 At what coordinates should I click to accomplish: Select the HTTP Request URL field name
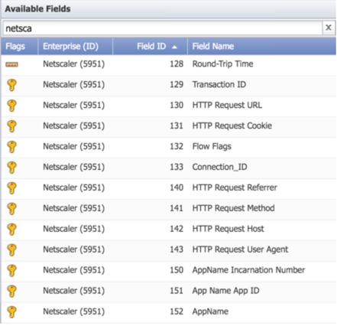(x=227, y=105)
